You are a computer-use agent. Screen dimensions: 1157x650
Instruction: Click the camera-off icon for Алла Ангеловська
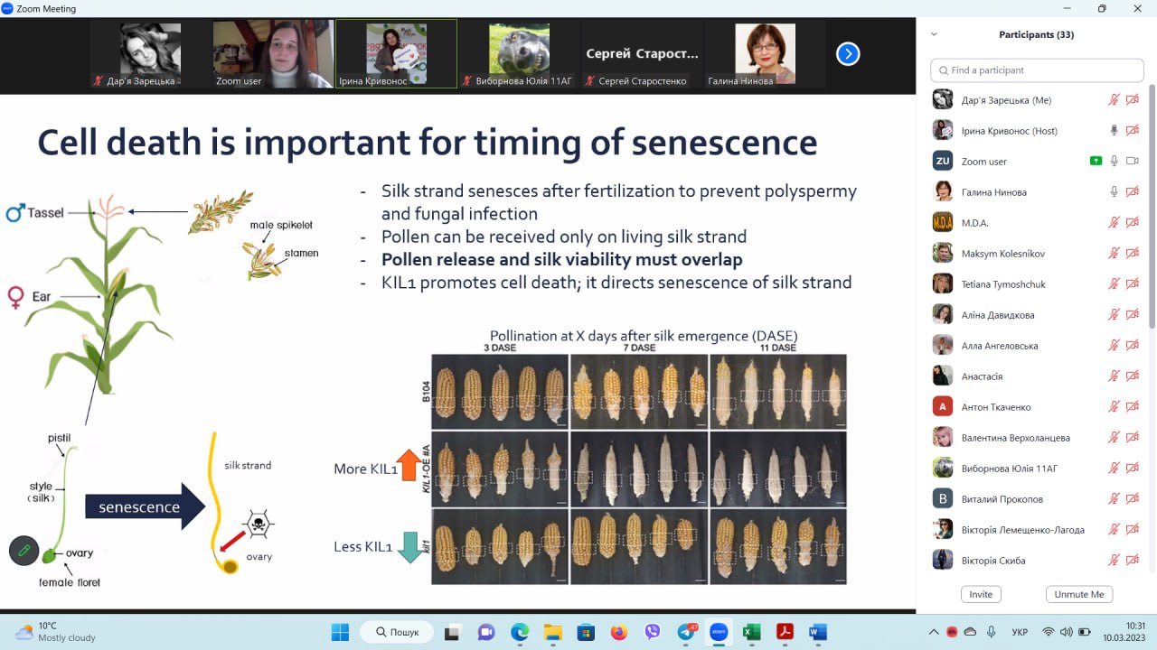click(x=1133, y=346)
